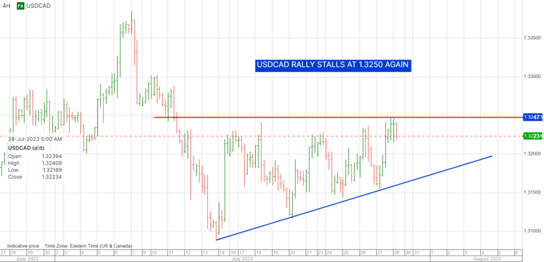The image size is (544, 262).
Task: Click the green 1.32234 price tag
Action: (532, 136)
